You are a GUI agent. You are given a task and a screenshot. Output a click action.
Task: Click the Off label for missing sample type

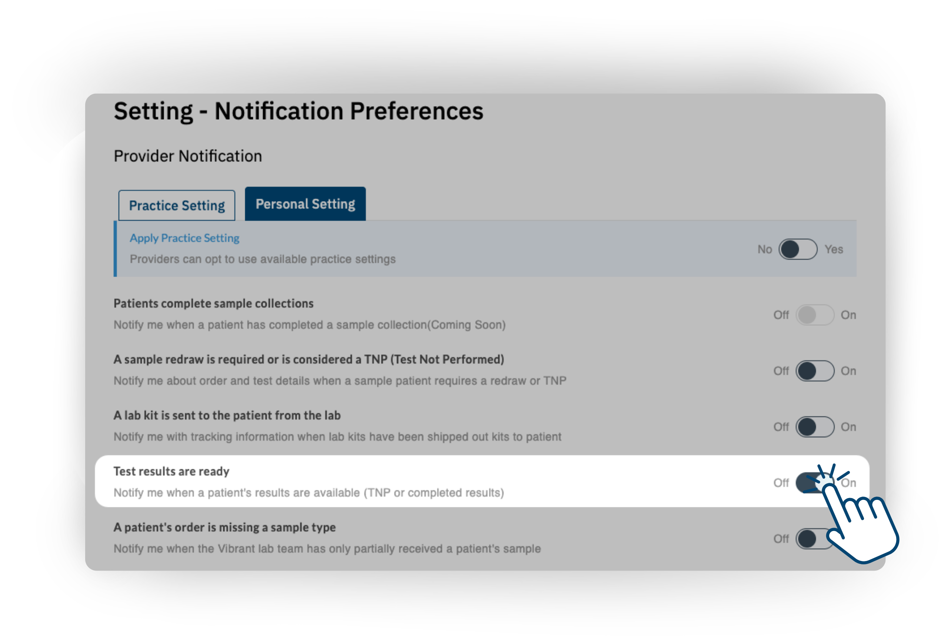(781, 539)
